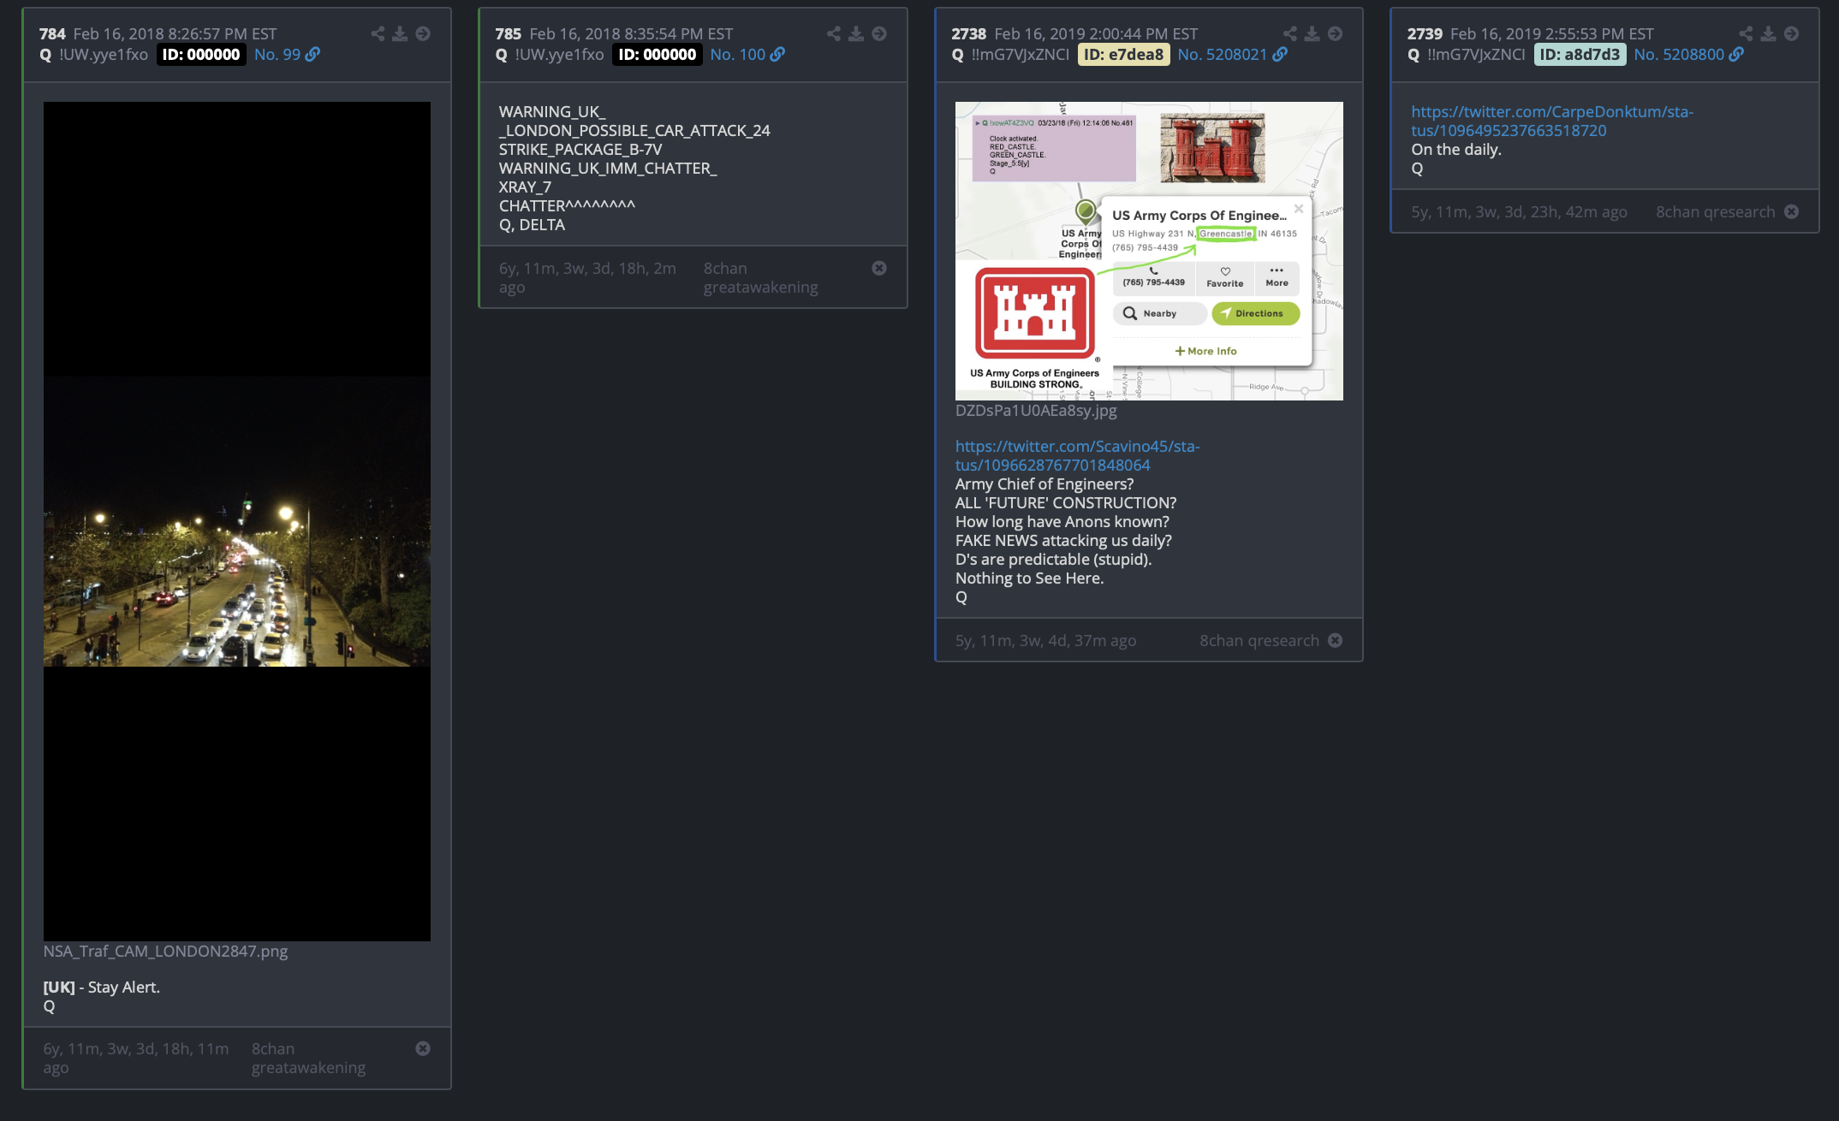Click post number 2738 in header
This screenshot has height=1121, width=1839.
click(x=968, y=33)
